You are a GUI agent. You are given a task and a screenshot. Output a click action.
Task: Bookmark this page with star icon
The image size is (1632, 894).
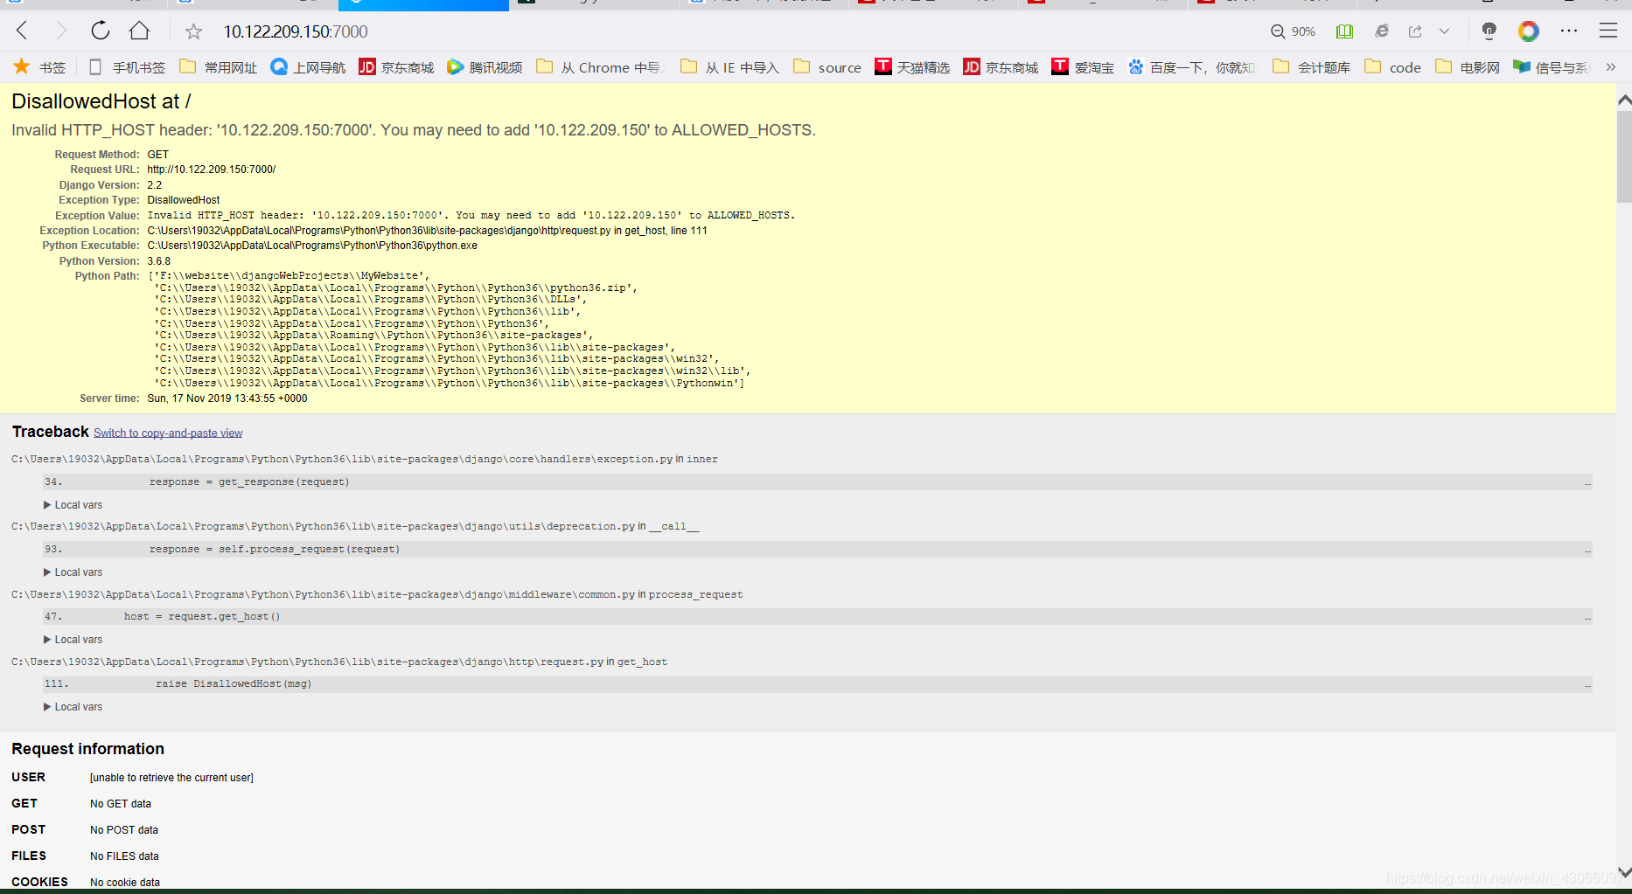click(193, 32)
